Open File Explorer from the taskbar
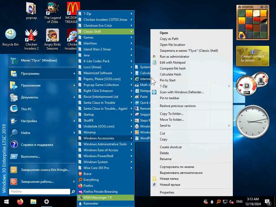Image resolution: width=276 pixels, height=207 pixels. coord(33,202)
